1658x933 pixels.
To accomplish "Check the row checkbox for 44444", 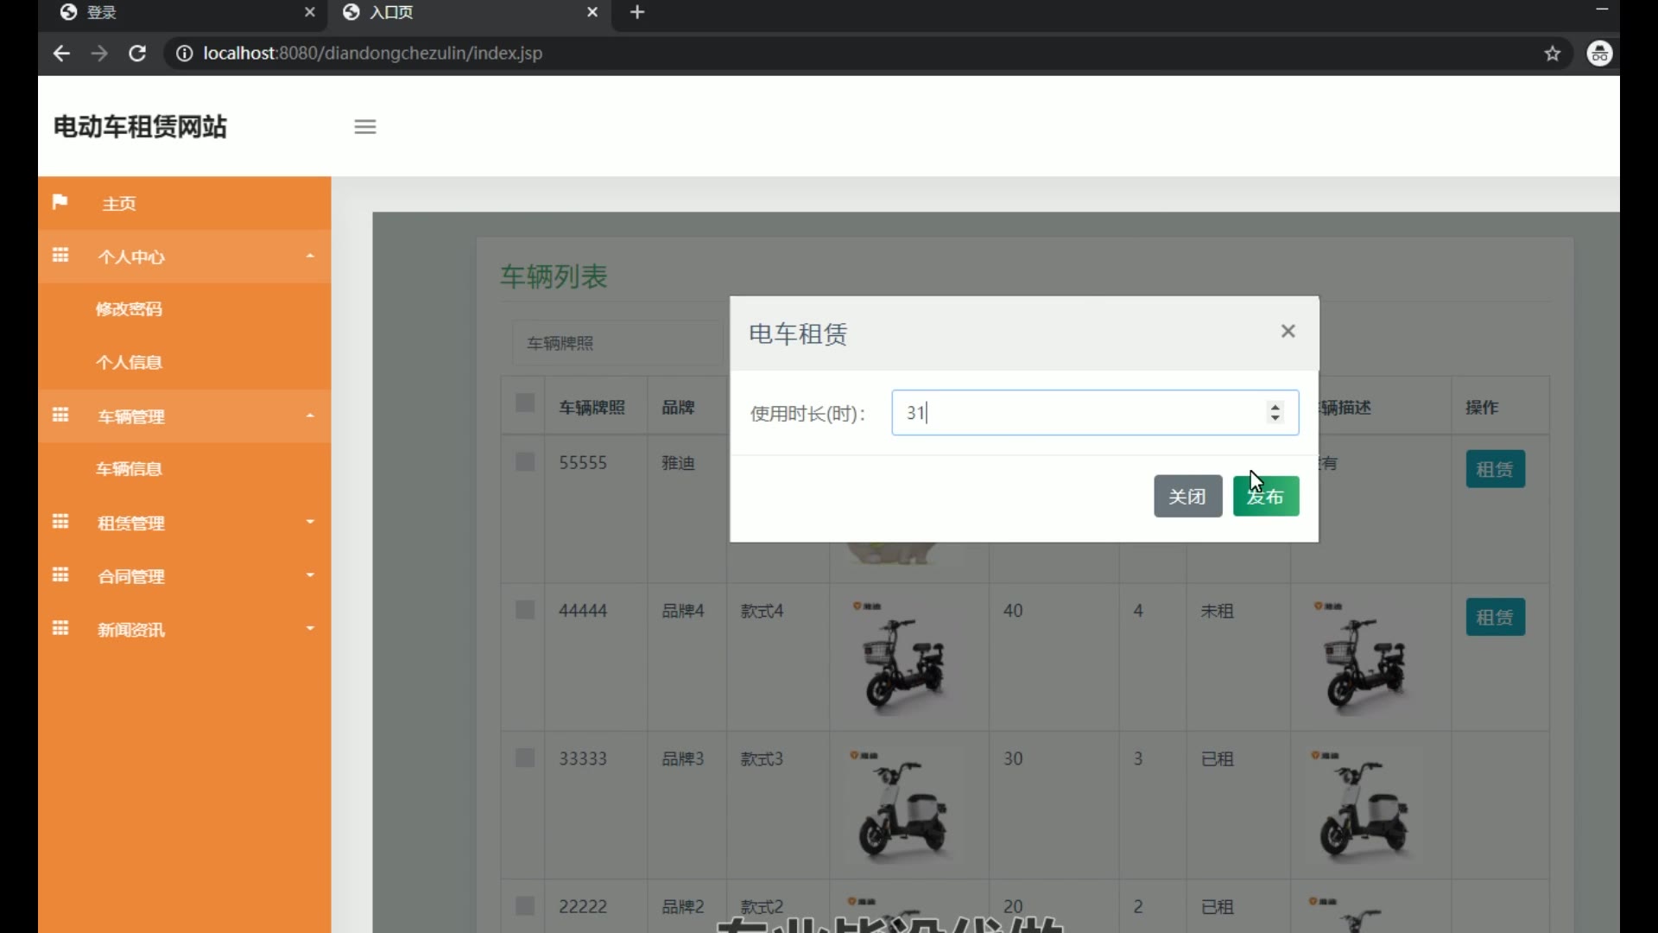I will click(x=525, y=610).
